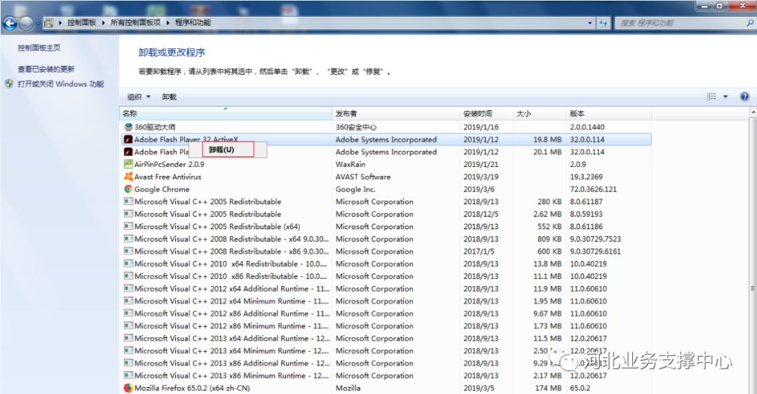757x394 pixels.
Task: Sort by 版本 column header
Action: (x=608, y=114)
